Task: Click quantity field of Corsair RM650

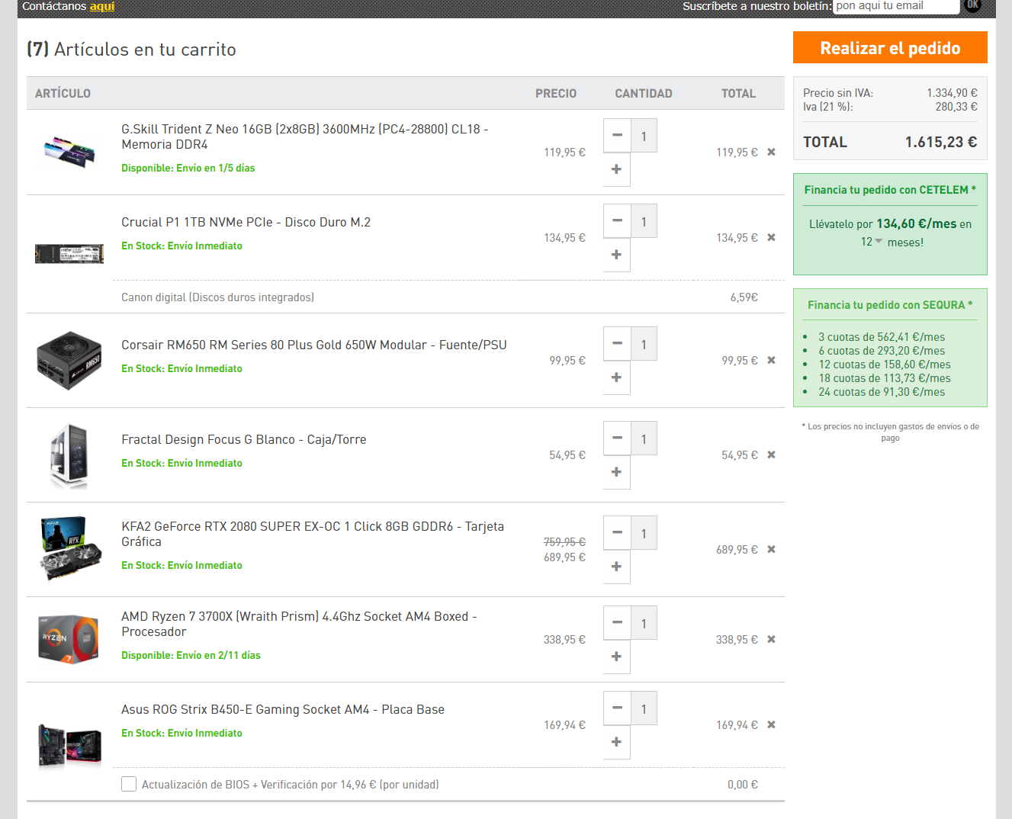Action: point(644,344)
